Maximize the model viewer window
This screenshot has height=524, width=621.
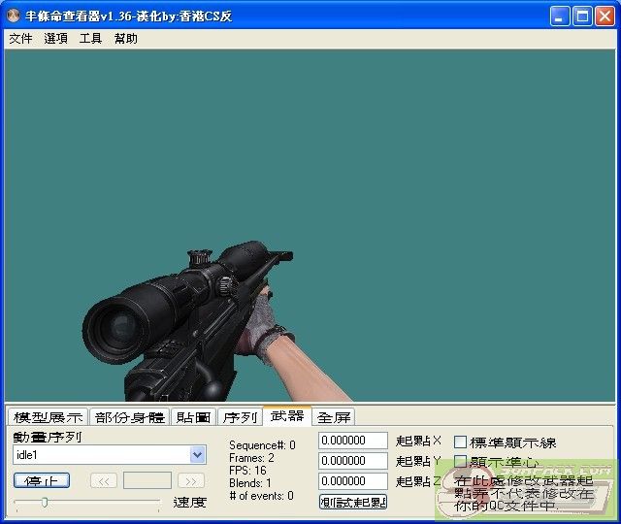pyautogui.click(x=582, y=16)
